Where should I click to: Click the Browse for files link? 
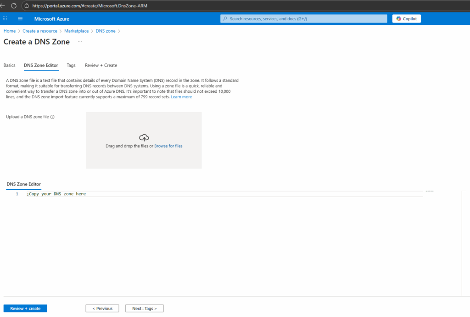(168, 146)
